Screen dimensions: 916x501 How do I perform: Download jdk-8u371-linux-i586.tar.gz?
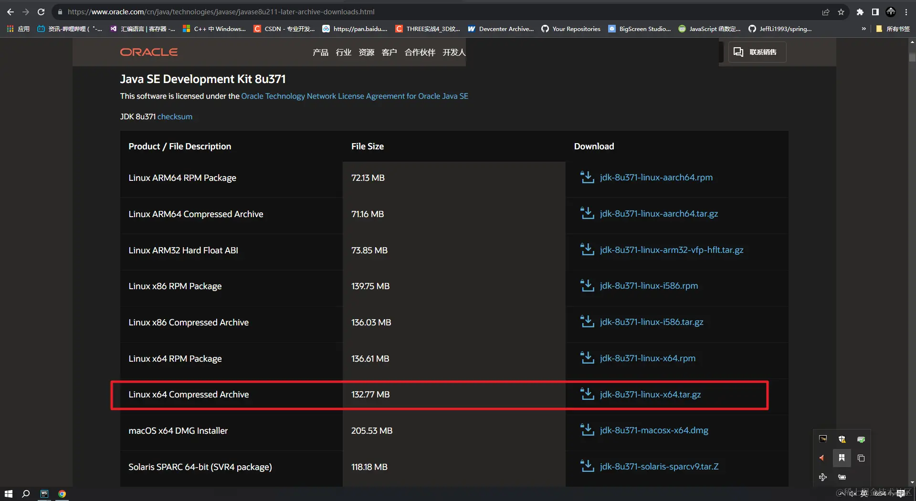[x=652, y=322]
